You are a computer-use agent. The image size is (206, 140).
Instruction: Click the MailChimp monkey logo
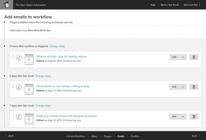click(x=6, y=5)
